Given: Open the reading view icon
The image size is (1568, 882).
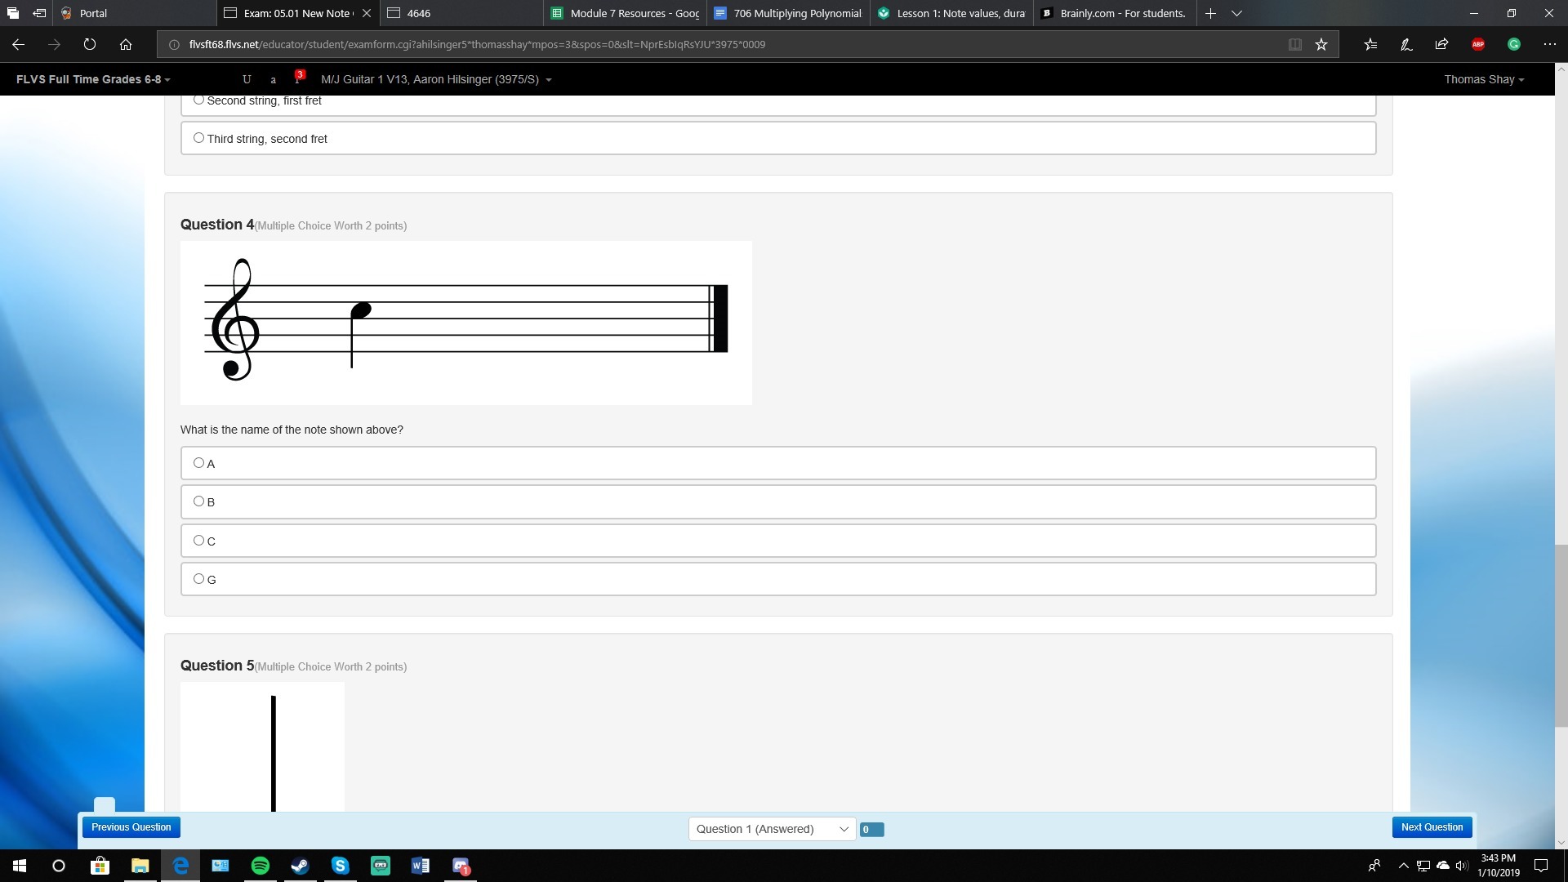Looking at the screenshot, I should click(x=1294, y=44).
